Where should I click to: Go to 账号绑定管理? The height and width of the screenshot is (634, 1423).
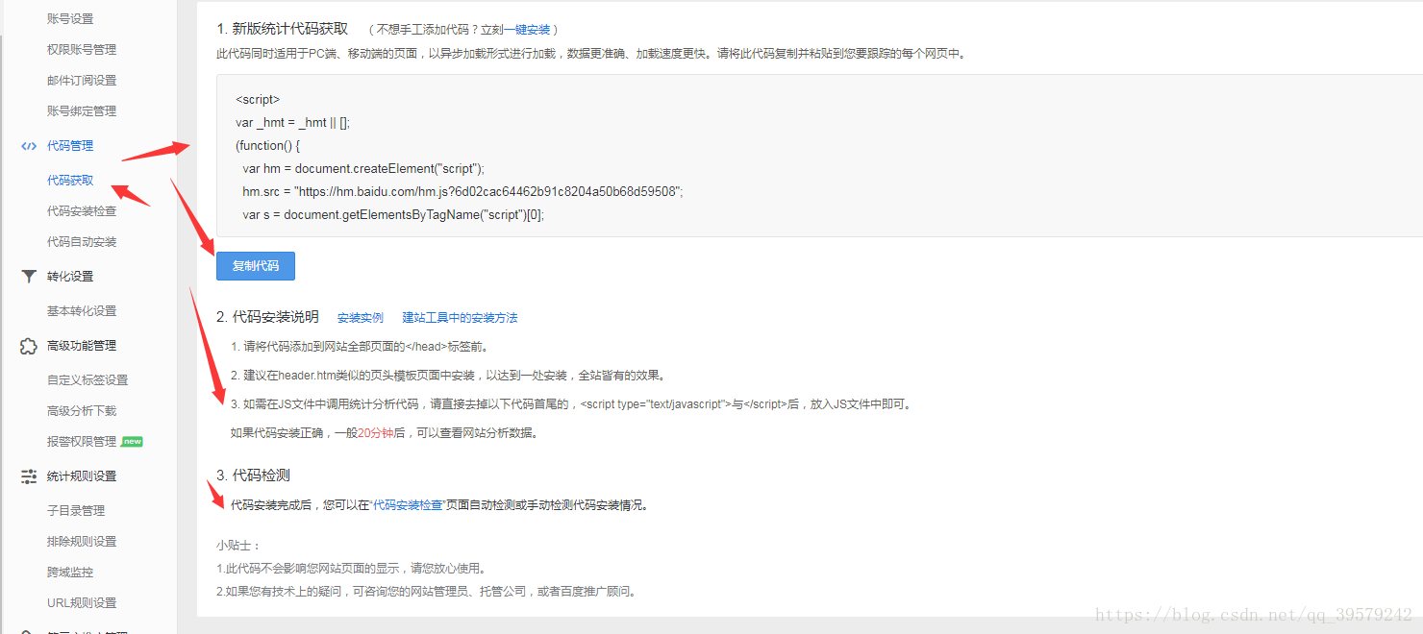tap(82, 111)
